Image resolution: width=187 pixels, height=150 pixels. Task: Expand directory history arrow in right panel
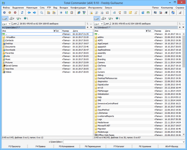tap(185, 27)
